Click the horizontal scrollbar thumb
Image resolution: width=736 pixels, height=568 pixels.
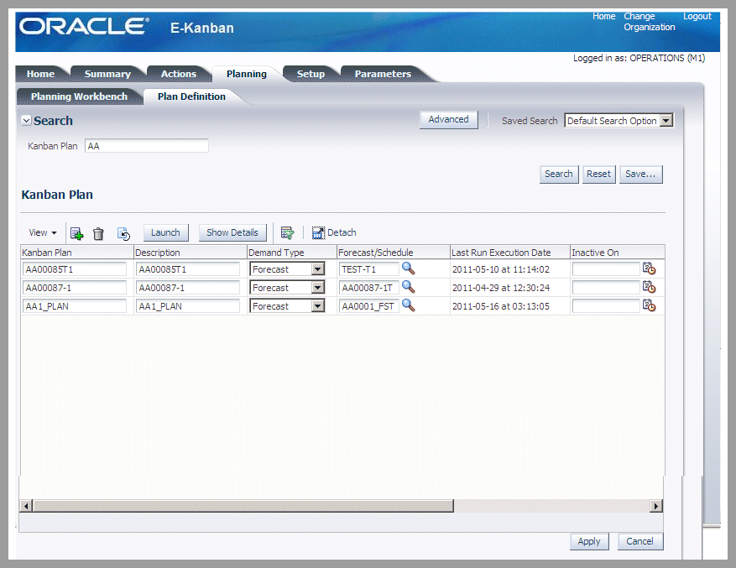click(243, 506)
